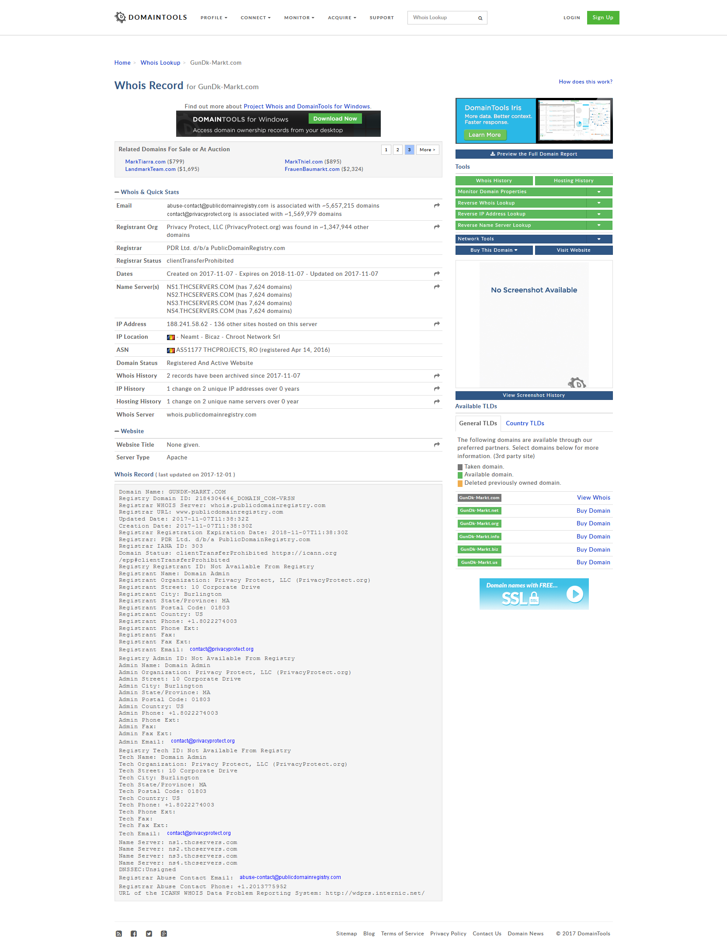This screenshot has width=727, height=945.
Task: Open Privacy Policy footer link
Action: click(x=448, y=934)
